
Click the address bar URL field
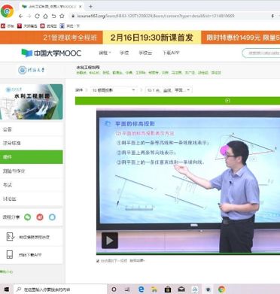pyautogui.click(x=156, y=16)
